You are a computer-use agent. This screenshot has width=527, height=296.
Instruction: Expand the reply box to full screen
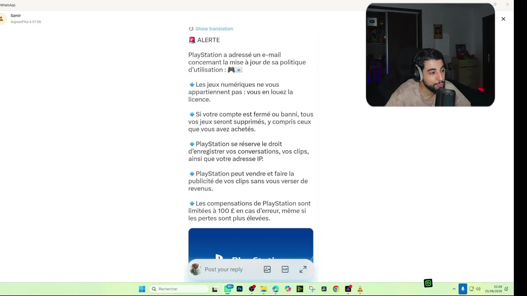303,269
